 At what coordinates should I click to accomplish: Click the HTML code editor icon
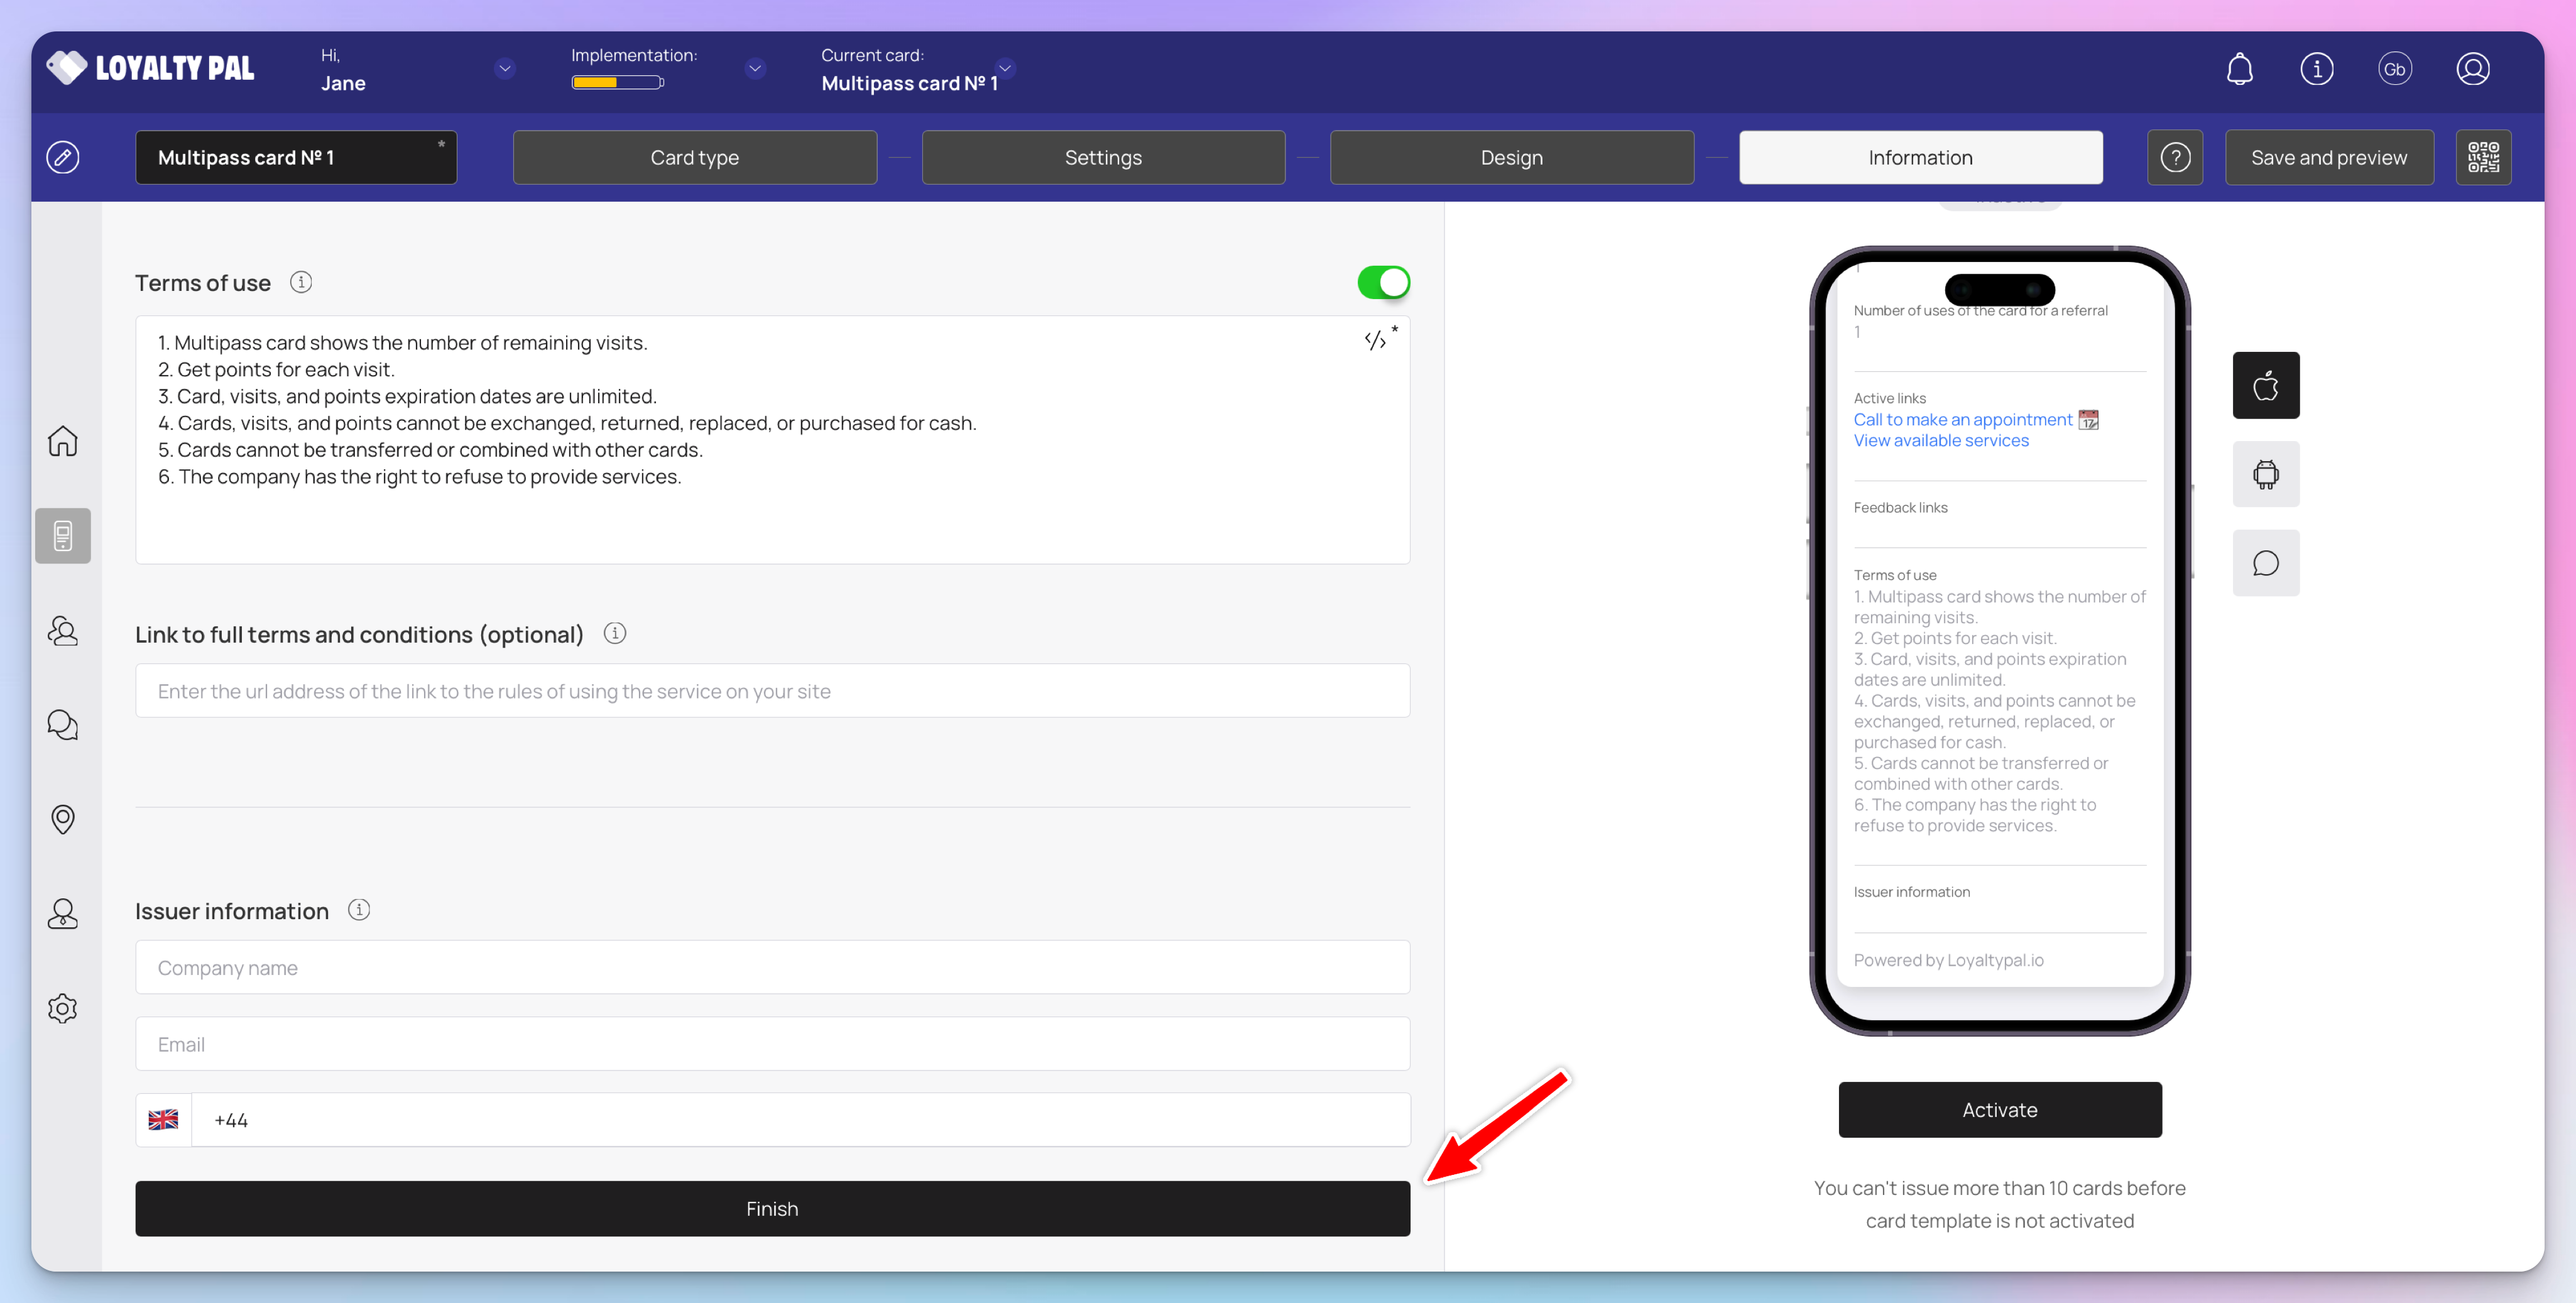[1375, 340]
